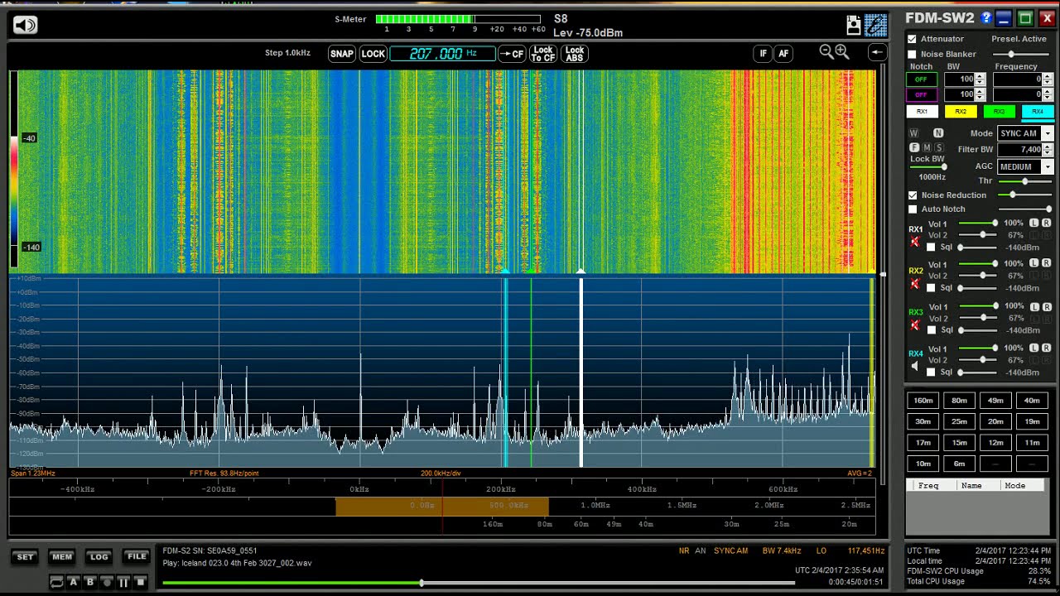Image resolution: width=1060 pixels, height=596 pixels.
Task: Enable the Auto Notch checkbox
Action: point(913,209)
